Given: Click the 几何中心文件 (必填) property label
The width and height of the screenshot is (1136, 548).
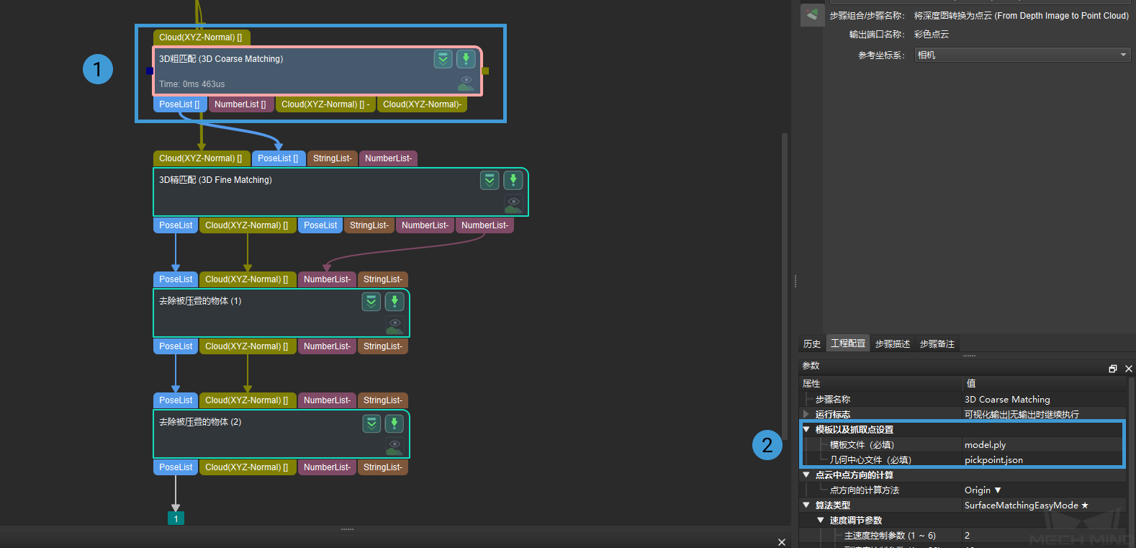Looking at the screenshot, I should point(870,460).
